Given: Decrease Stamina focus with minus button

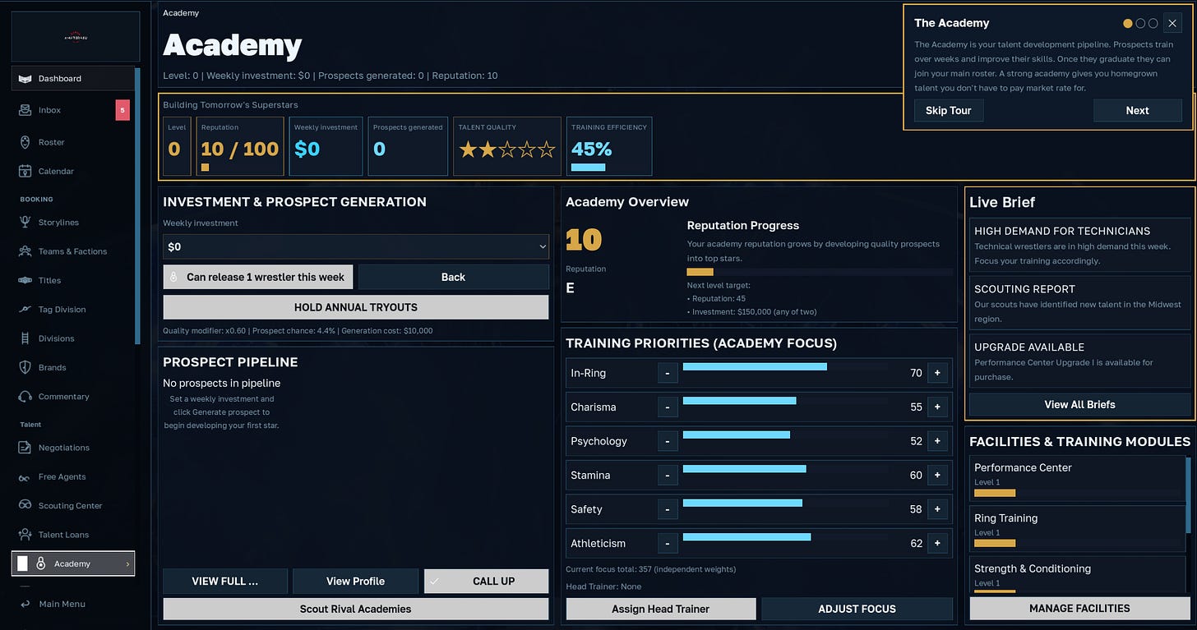Looking at the screenshot, I should coord(668,476).
